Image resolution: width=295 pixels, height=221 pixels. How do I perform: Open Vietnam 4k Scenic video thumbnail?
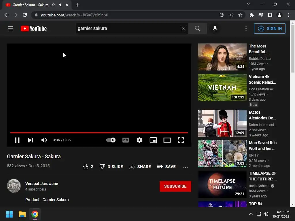point(222,87)
